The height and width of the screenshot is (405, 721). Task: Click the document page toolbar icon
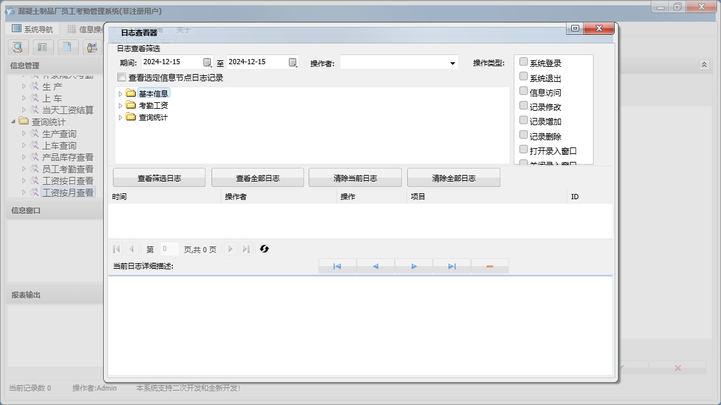tap(67, 47)
